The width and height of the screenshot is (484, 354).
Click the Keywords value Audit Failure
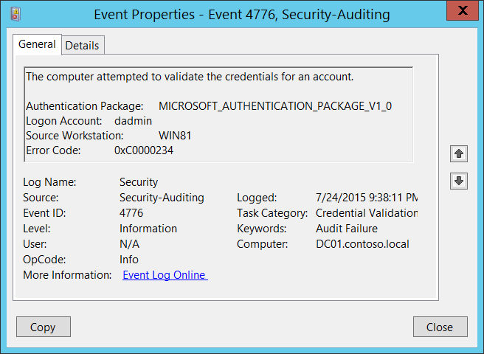[x=348, y=229]
